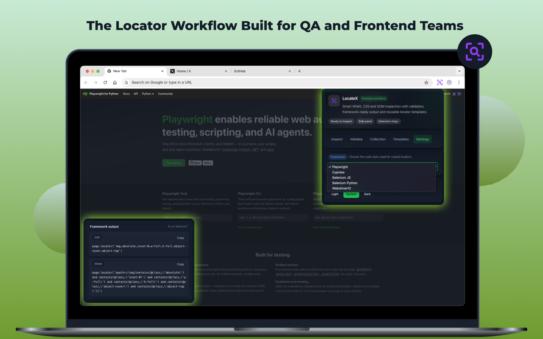Expand the Python language dropdown in navbar
The width and height of the screenshot is (543, 339).
(148, 94)
